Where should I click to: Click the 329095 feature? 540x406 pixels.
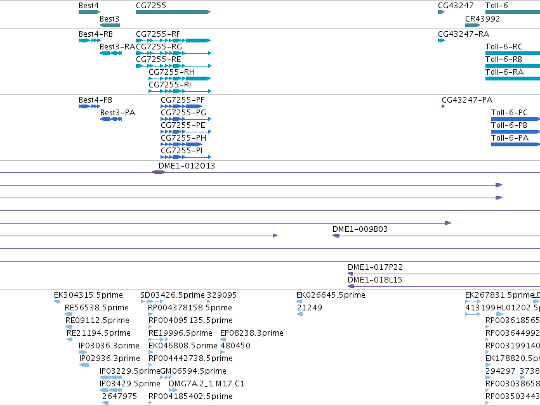coord(208,301)
